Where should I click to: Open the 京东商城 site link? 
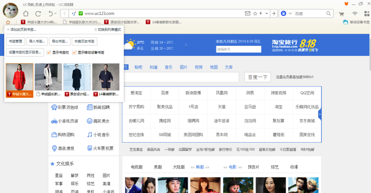click(x=307, y=121)
